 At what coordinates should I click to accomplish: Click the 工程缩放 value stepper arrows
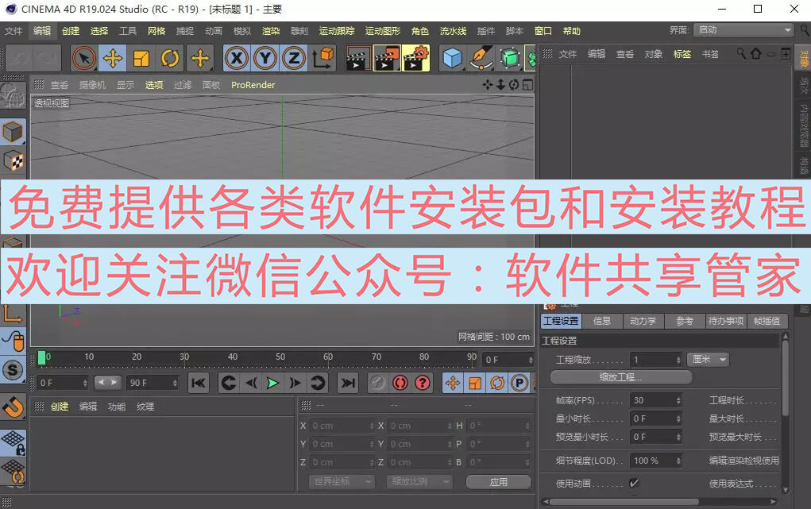click(x=678, y=360)
